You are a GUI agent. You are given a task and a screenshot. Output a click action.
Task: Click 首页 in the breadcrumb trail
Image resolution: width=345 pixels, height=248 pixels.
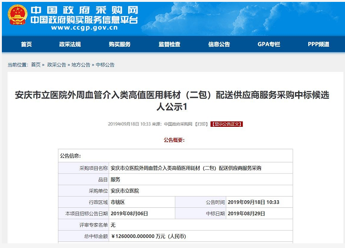[x=36, y=65]
